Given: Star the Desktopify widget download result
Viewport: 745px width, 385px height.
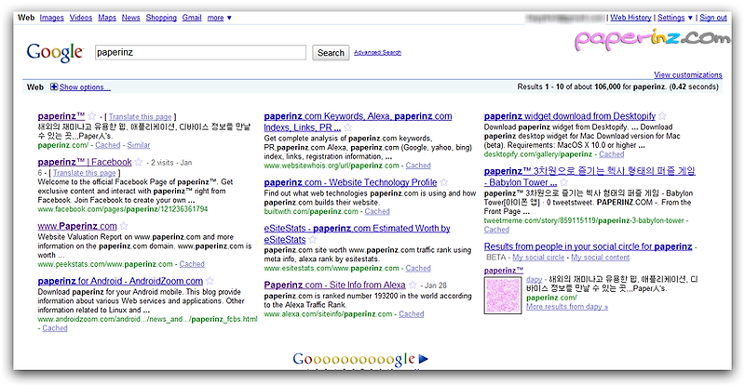Looking at the screenshot, I should pos(662,116).
